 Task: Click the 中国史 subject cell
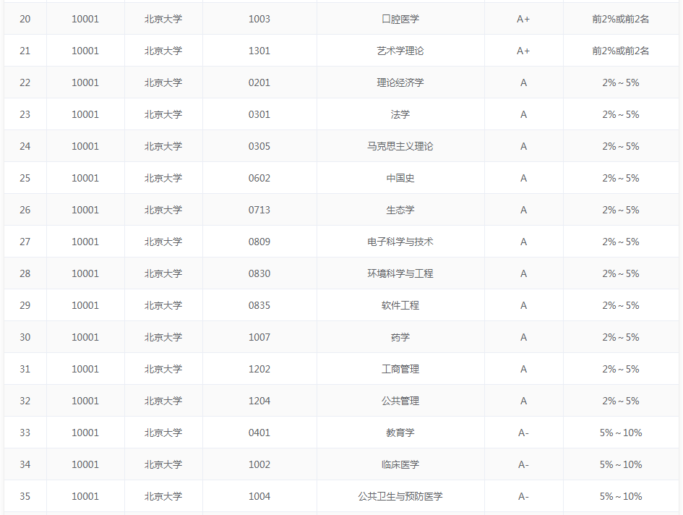[x=400, y=179]
